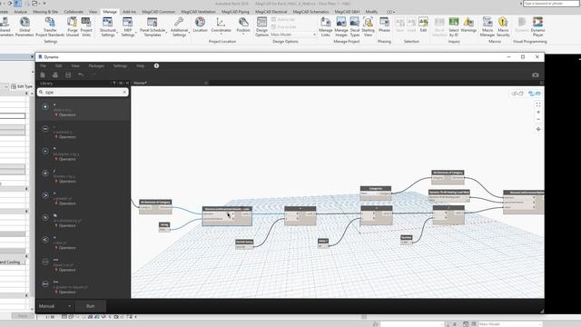Switch to Collaborate ribbon tab

pyautogui.click(x=74, y=12)
